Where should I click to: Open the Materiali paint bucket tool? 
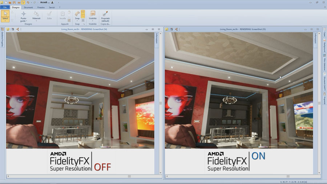coord(36,14)
